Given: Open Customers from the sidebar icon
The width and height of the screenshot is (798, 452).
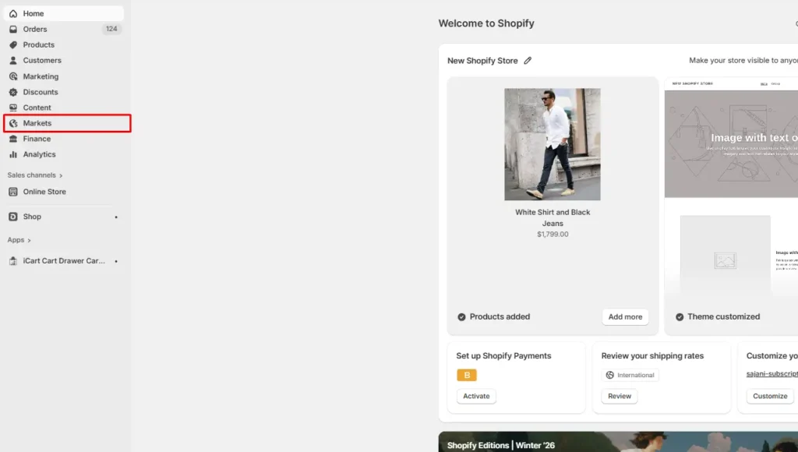Looking at the screenshot, I should (12, 60).
